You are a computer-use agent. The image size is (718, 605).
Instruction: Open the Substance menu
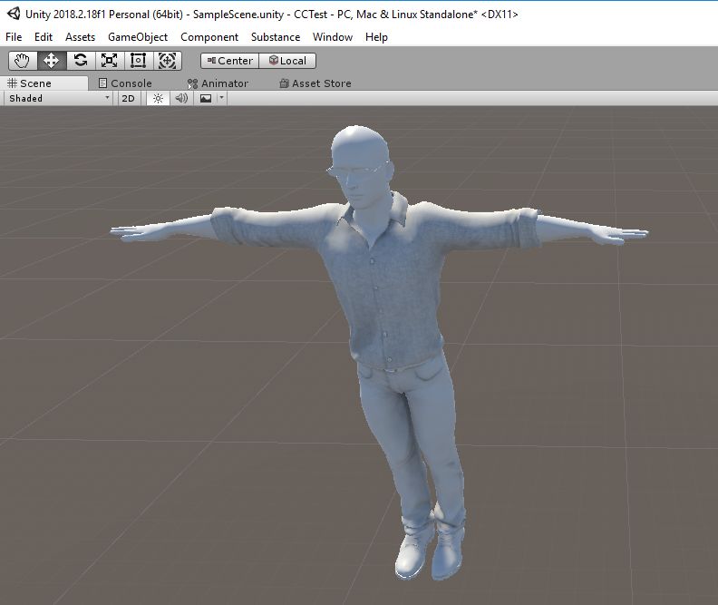coord(275,37)
